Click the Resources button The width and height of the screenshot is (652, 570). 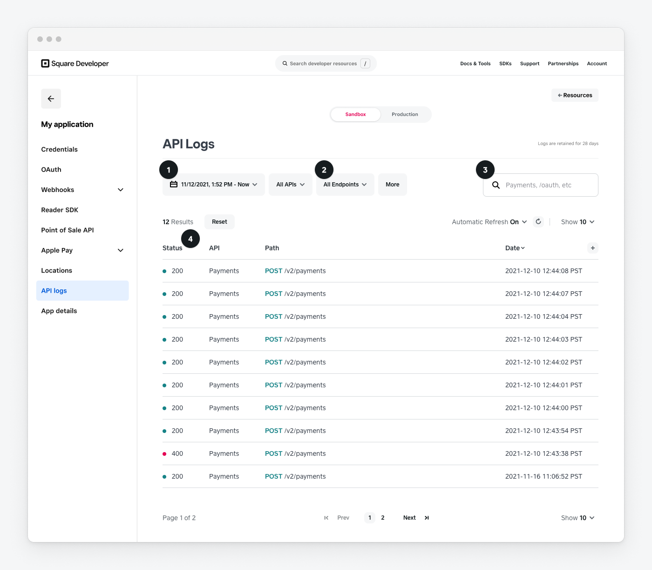click(x=575, y=95)
